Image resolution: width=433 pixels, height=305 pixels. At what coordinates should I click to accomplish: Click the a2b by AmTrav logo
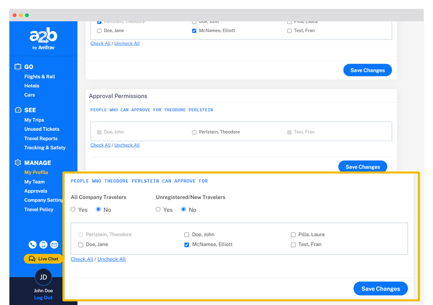43,39
